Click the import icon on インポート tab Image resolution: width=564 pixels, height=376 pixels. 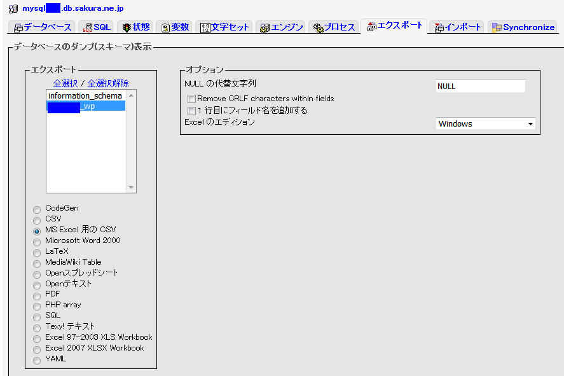coord(439,28)
